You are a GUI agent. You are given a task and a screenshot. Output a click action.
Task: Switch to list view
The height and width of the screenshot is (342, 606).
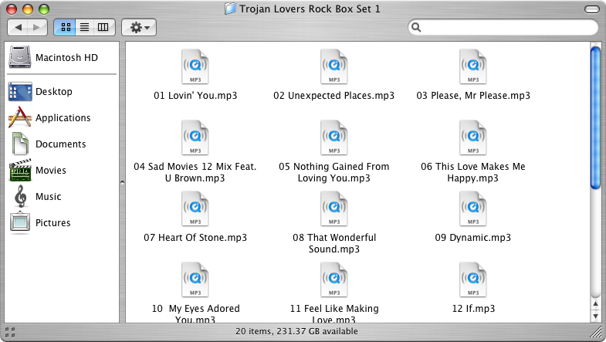point(85,28)
